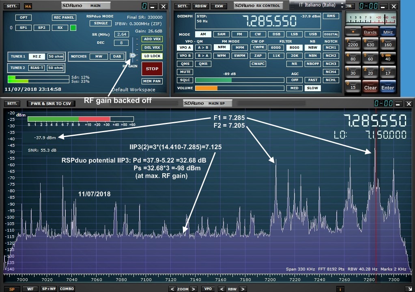Zoom in spectrum with right arrow
Viewport: 415px width, 292px height.
click(194, 289)
